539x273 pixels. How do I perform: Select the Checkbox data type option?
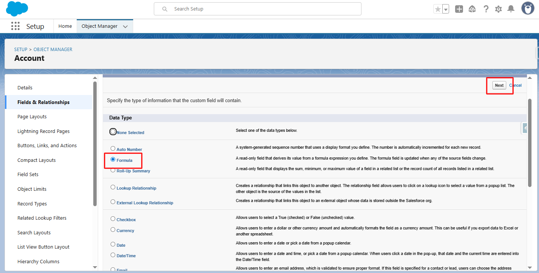[x=113, y=219]
